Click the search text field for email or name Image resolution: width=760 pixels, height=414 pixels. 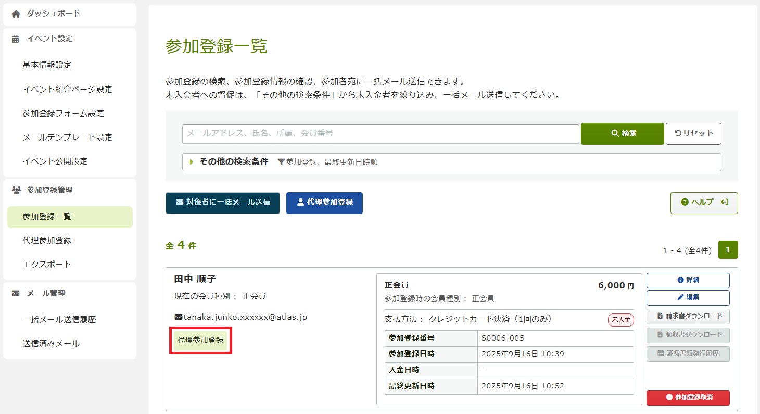(380, 134)
